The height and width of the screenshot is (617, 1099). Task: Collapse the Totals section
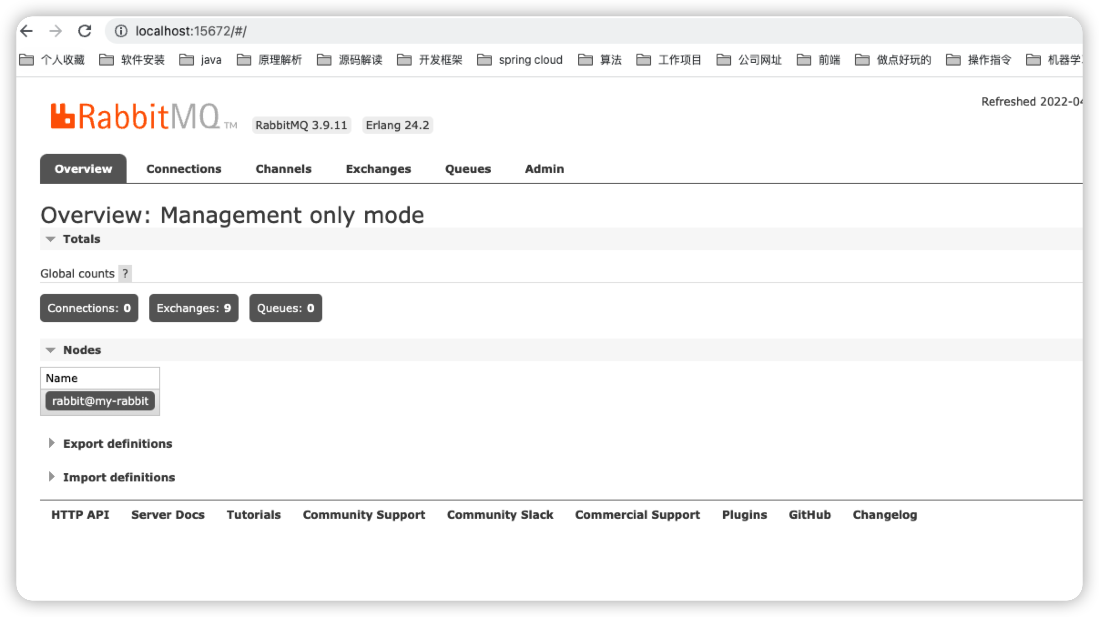(81, 239)
